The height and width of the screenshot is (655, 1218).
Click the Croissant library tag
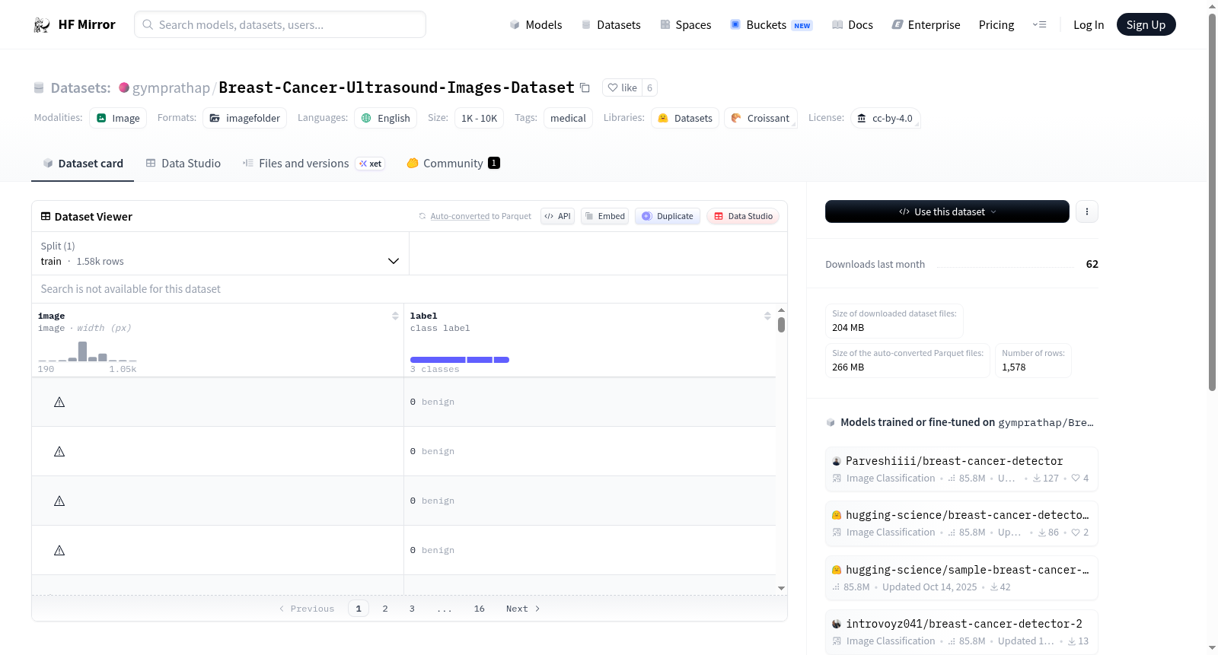click(x=760, y=118)
